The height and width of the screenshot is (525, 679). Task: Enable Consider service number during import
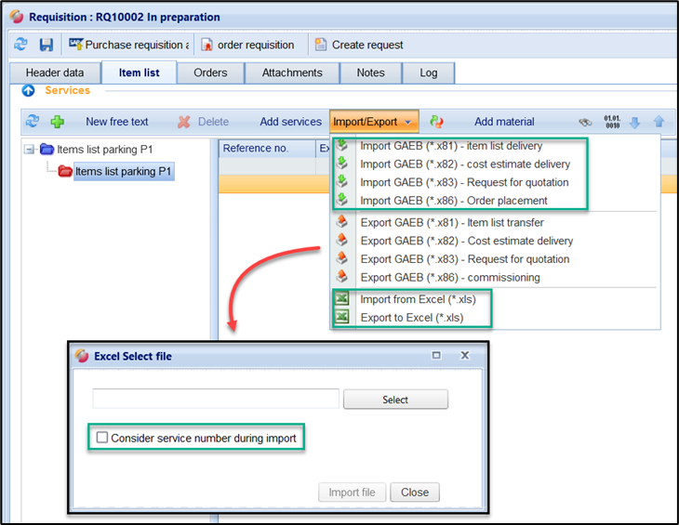pos(102,438)
